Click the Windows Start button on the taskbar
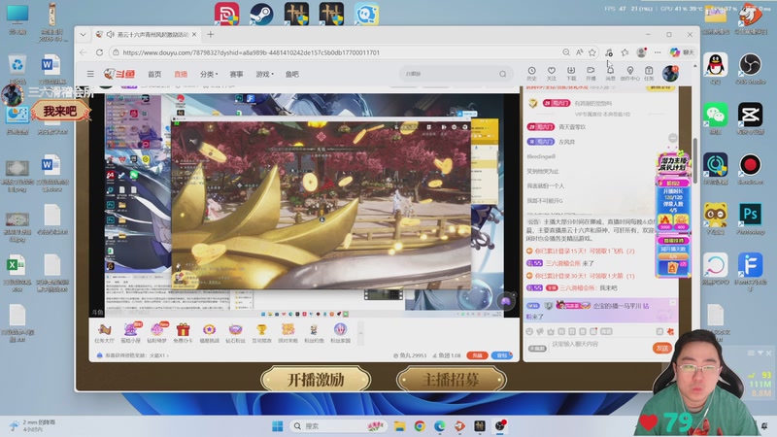777x437 pixels. pos(278,426)
